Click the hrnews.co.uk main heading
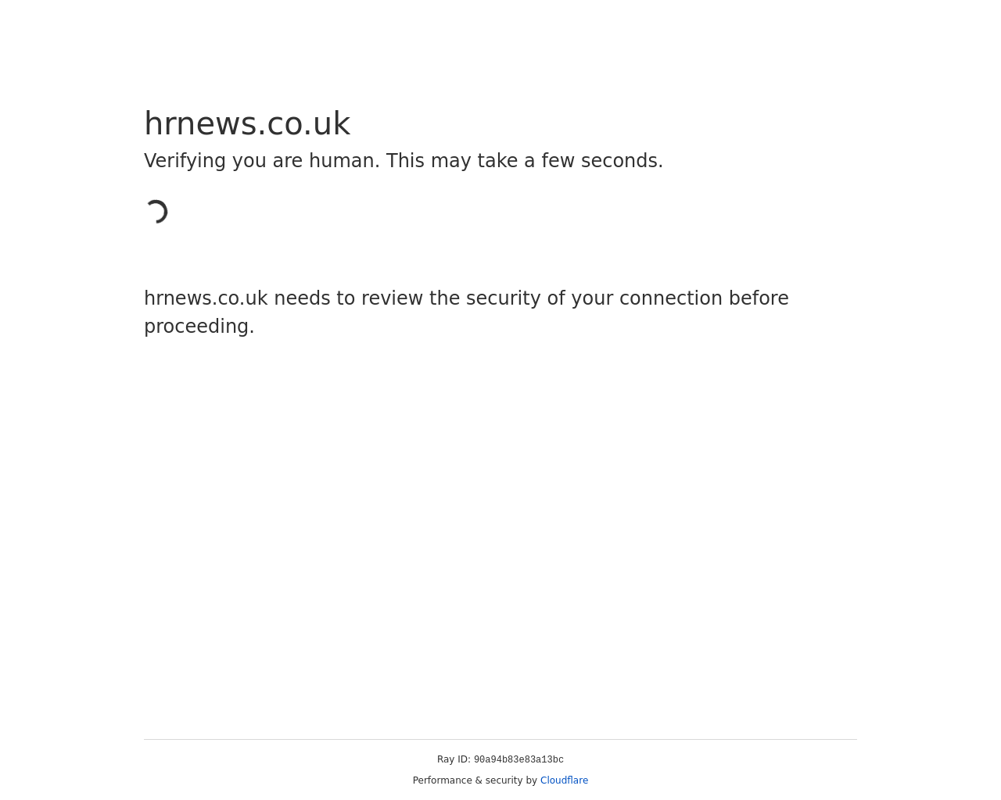The image size is (1001, 800). pos(247,123)
